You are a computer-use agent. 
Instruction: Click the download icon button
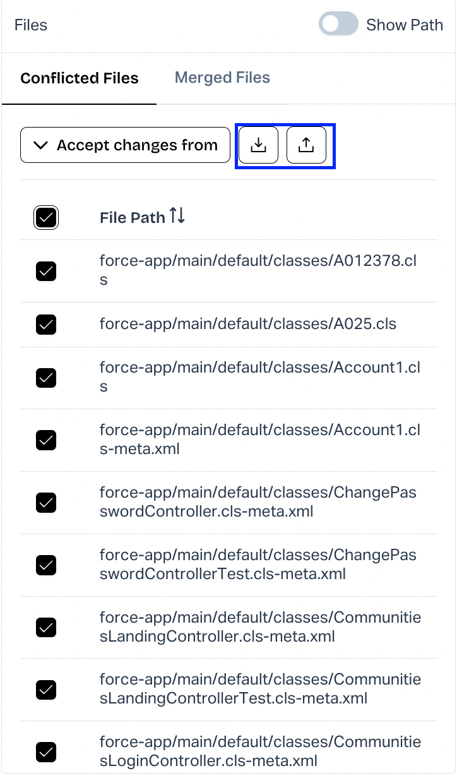pos(258,145)
